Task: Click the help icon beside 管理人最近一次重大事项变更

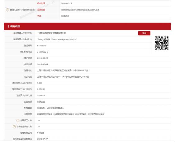Action: [7, 10]
